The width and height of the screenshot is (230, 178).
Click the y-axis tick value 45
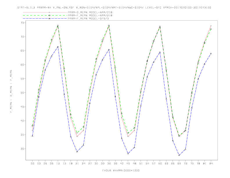(22, 107)
